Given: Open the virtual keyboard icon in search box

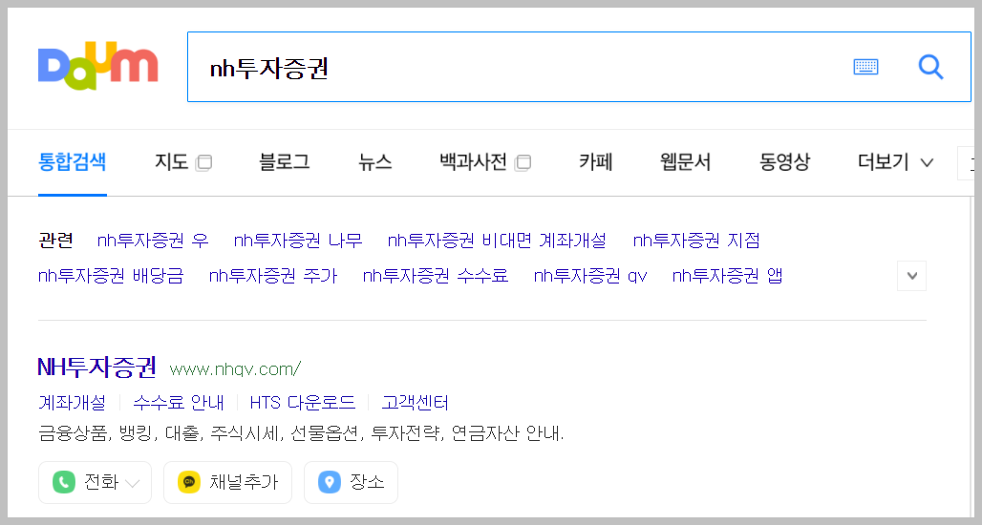Looking at the screenshot, I should coord(866,66).
